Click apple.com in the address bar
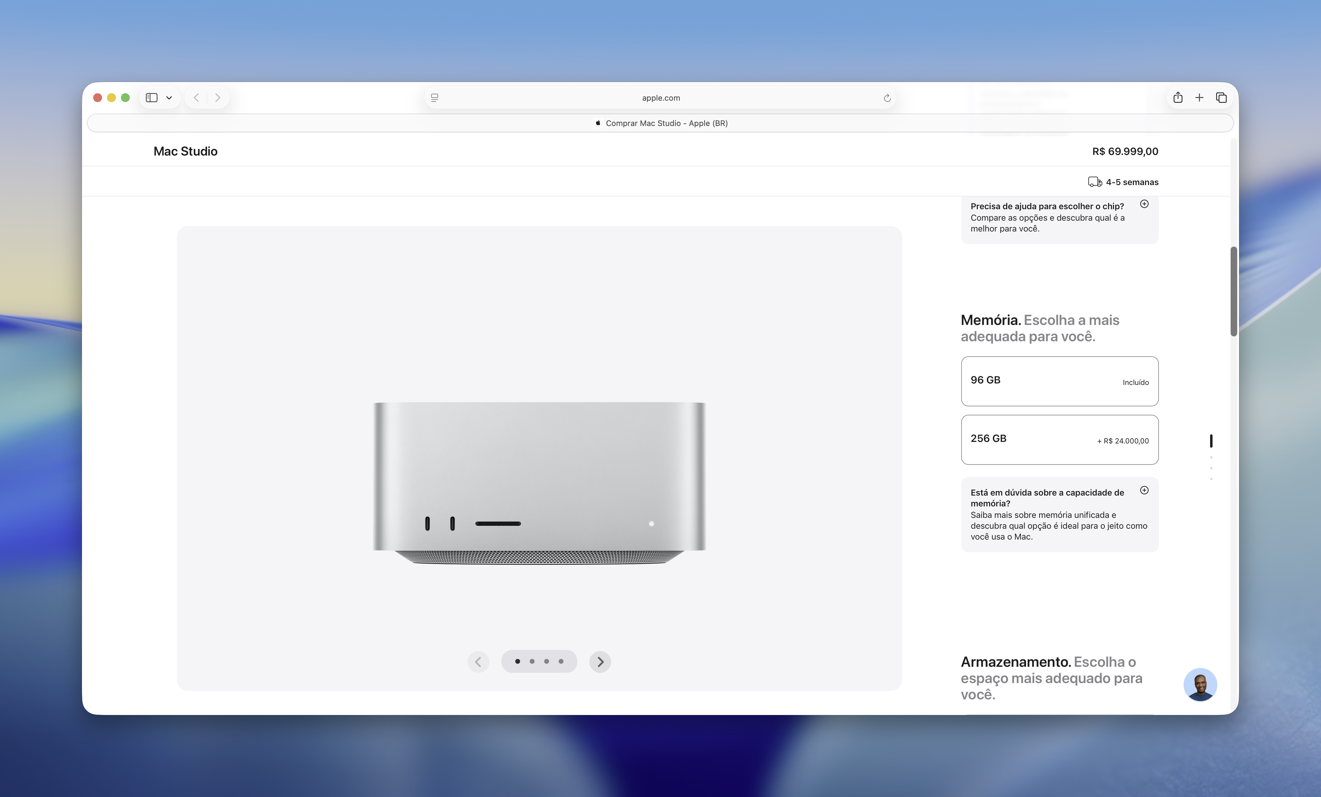The width and height of the screenshot is (1321, 797). coord(661,98)
